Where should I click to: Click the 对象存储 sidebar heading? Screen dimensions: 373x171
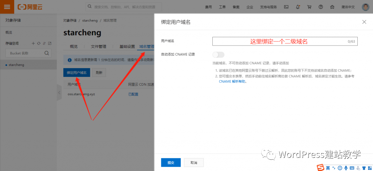pos(13,20)
